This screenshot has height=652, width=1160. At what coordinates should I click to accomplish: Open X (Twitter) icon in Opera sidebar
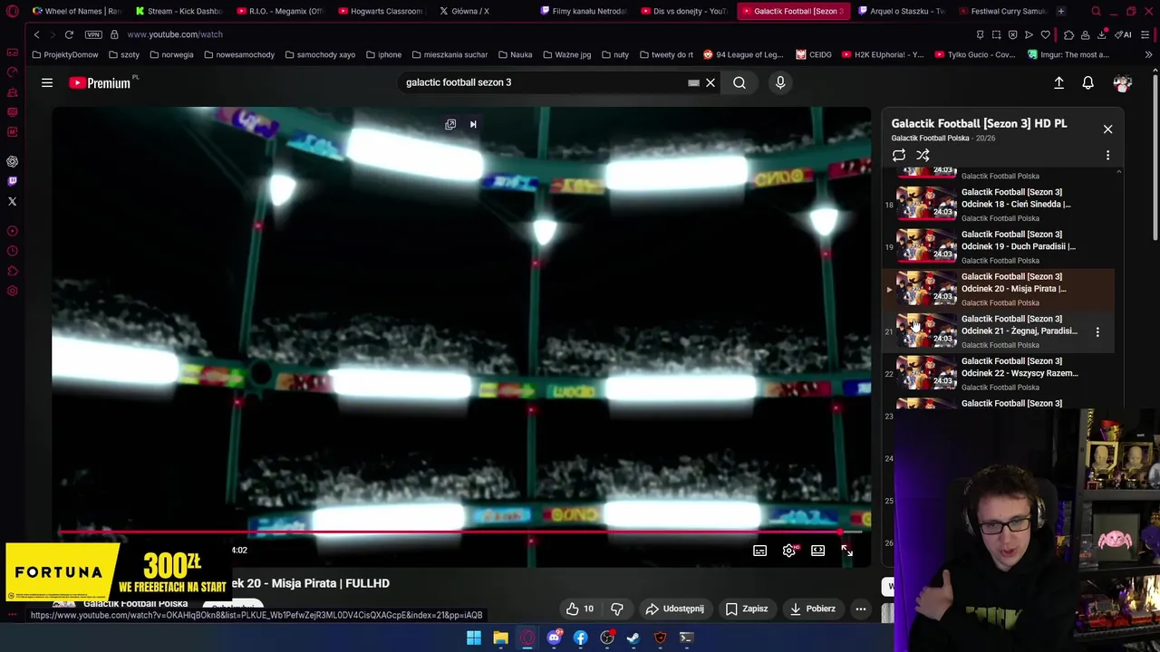click(13, 201)
